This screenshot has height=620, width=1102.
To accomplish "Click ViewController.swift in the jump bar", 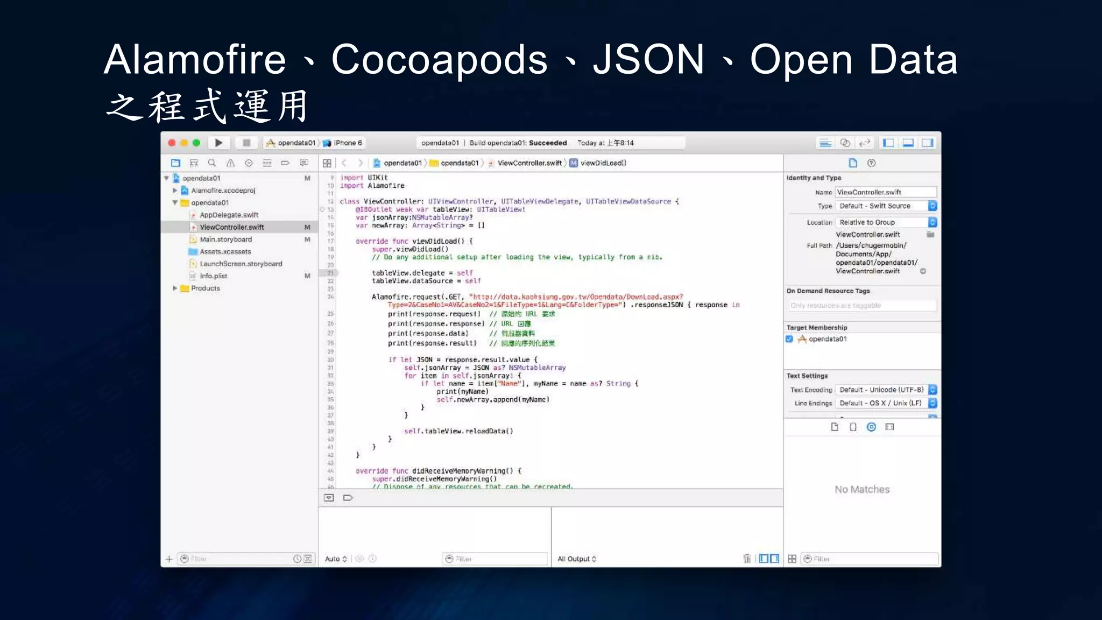I will [525, 163].
